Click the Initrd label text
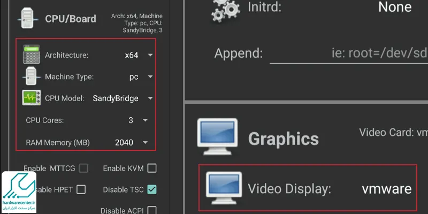The width and height of the screenshot is (428, 214). (264, 7)
